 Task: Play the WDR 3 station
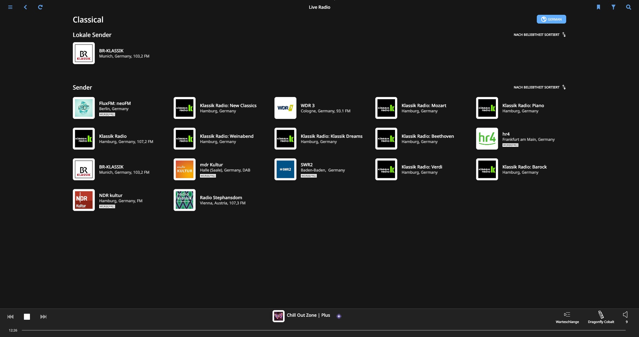tap(285, 108)
